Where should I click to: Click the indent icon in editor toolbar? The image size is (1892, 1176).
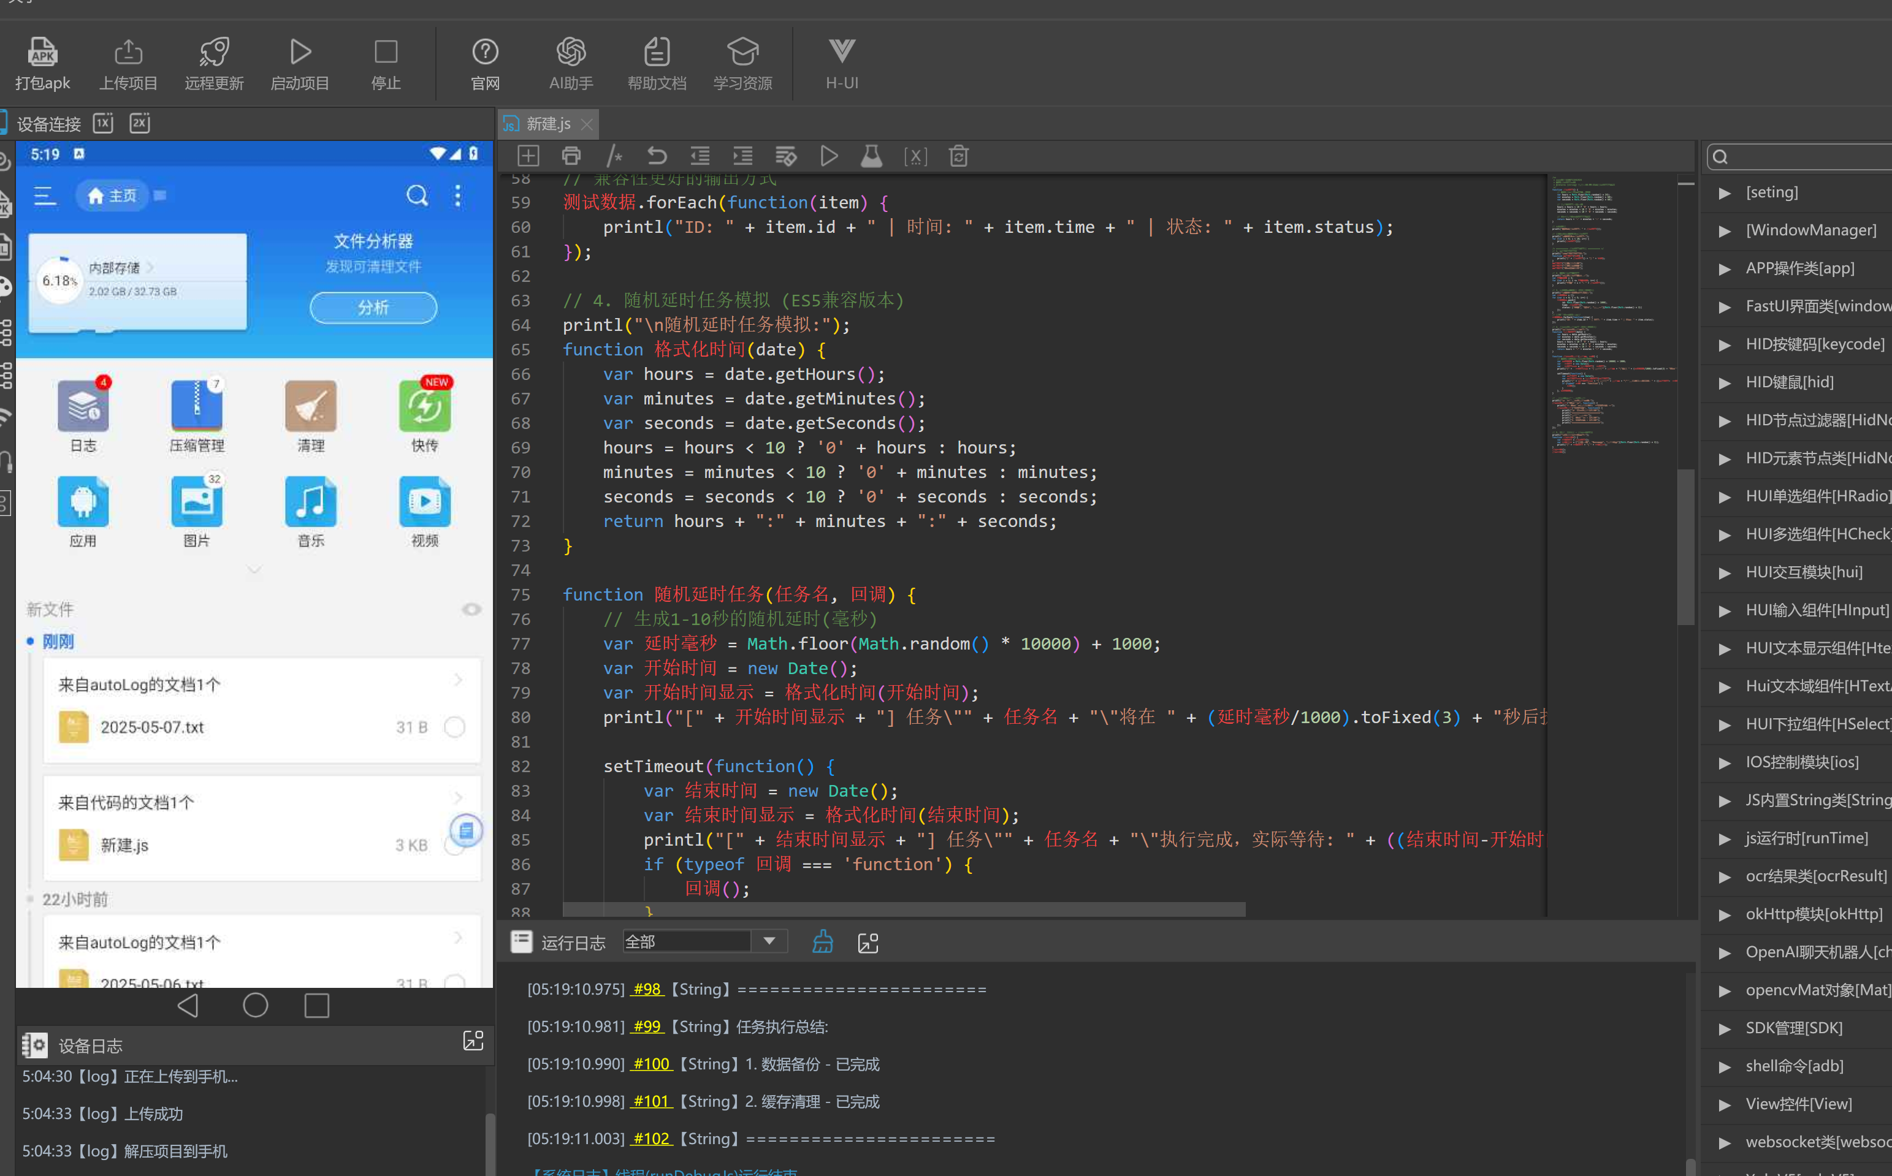743,156
